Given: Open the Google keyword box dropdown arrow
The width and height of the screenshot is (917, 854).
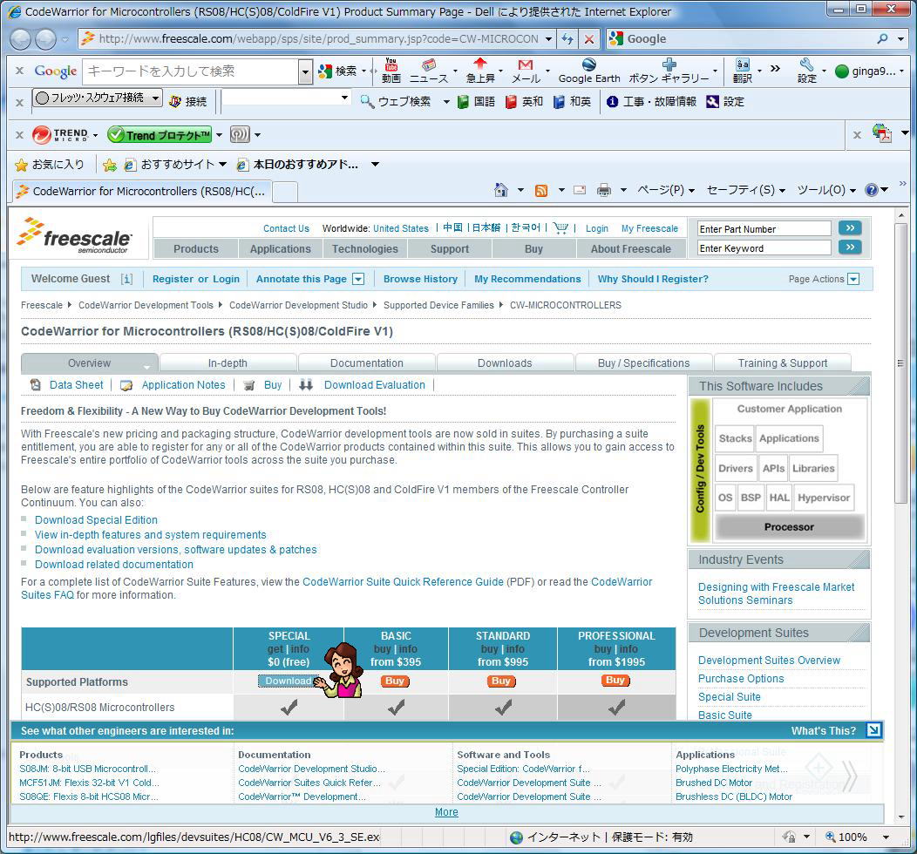Looking at the screenshot, I should tap(305, 72).
